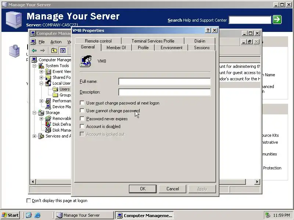Click the Show Desktop quick launch icon
The width and height of the screenshot is (294, 220).
click(29, 215)
